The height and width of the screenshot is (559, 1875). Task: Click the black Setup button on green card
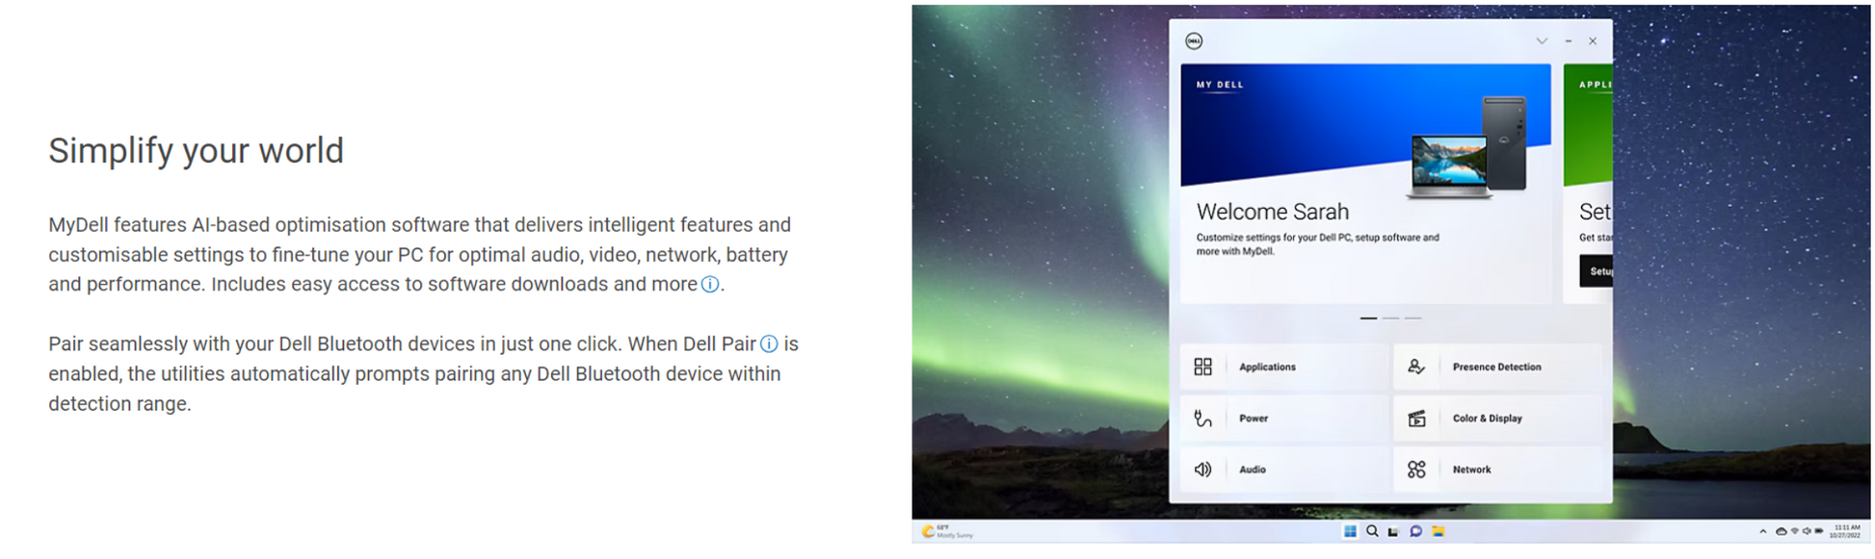click(x=1597, y=271)
